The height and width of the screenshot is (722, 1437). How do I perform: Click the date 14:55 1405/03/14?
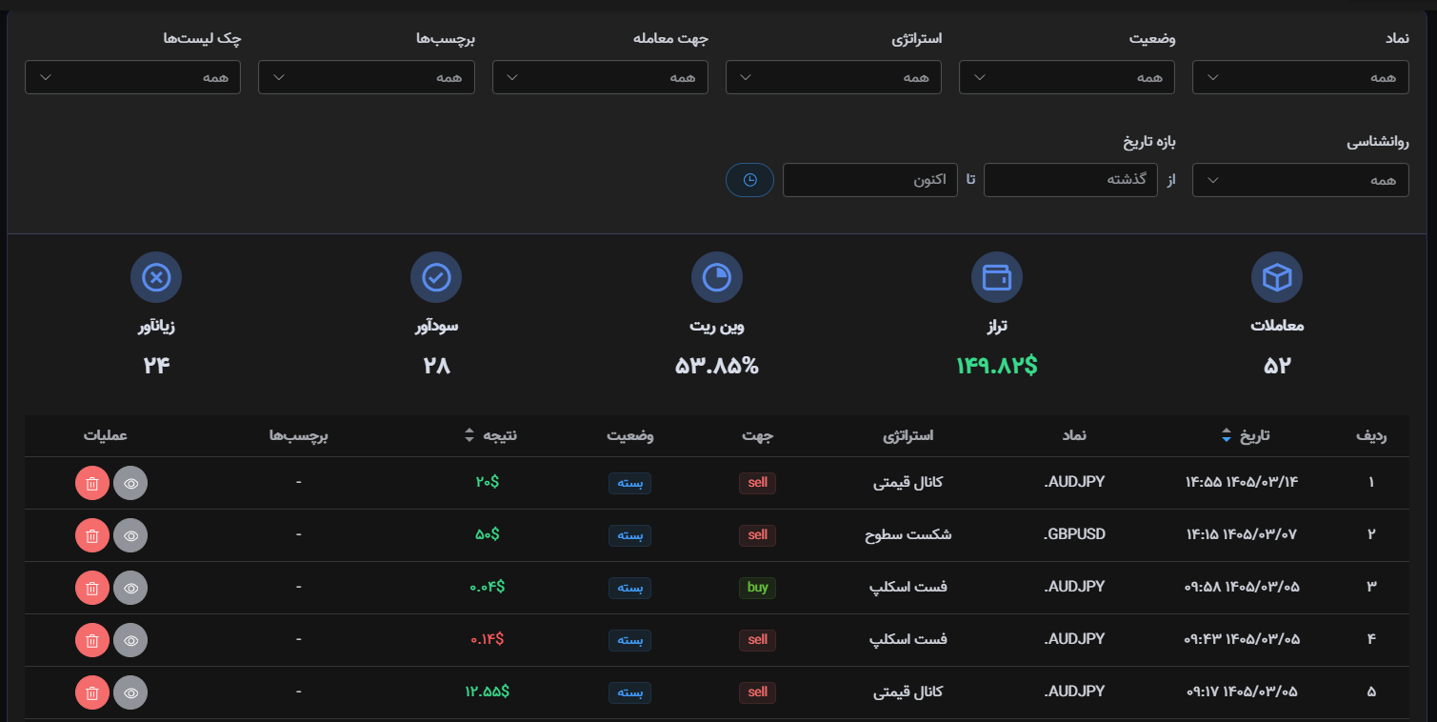pyautogui.click(x=1242, y=483)
